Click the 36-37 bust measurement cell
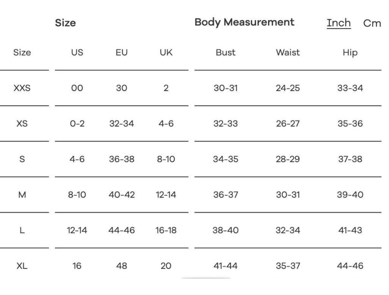 [225, 195]
